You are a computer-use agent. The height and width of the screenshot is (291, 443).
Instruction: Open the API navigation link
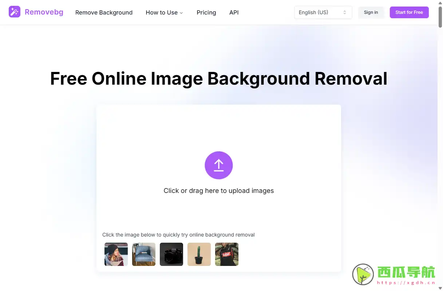coord(234,12)
